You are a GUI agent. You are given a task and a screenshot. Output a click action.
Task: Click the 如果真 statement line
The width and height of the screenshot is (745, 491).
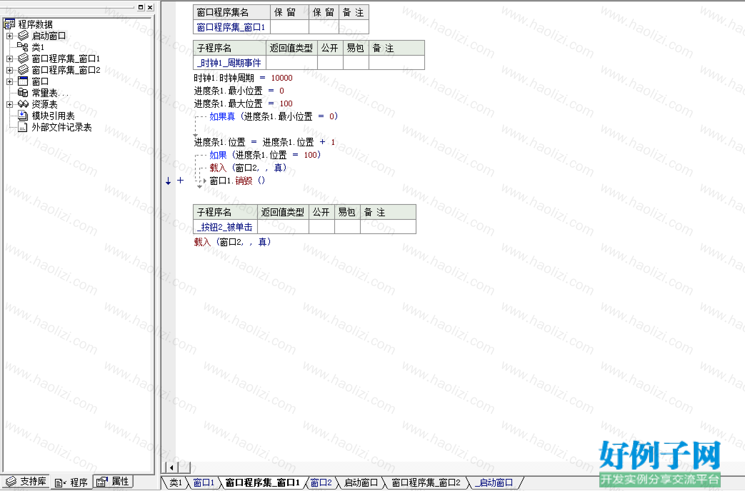274,116
